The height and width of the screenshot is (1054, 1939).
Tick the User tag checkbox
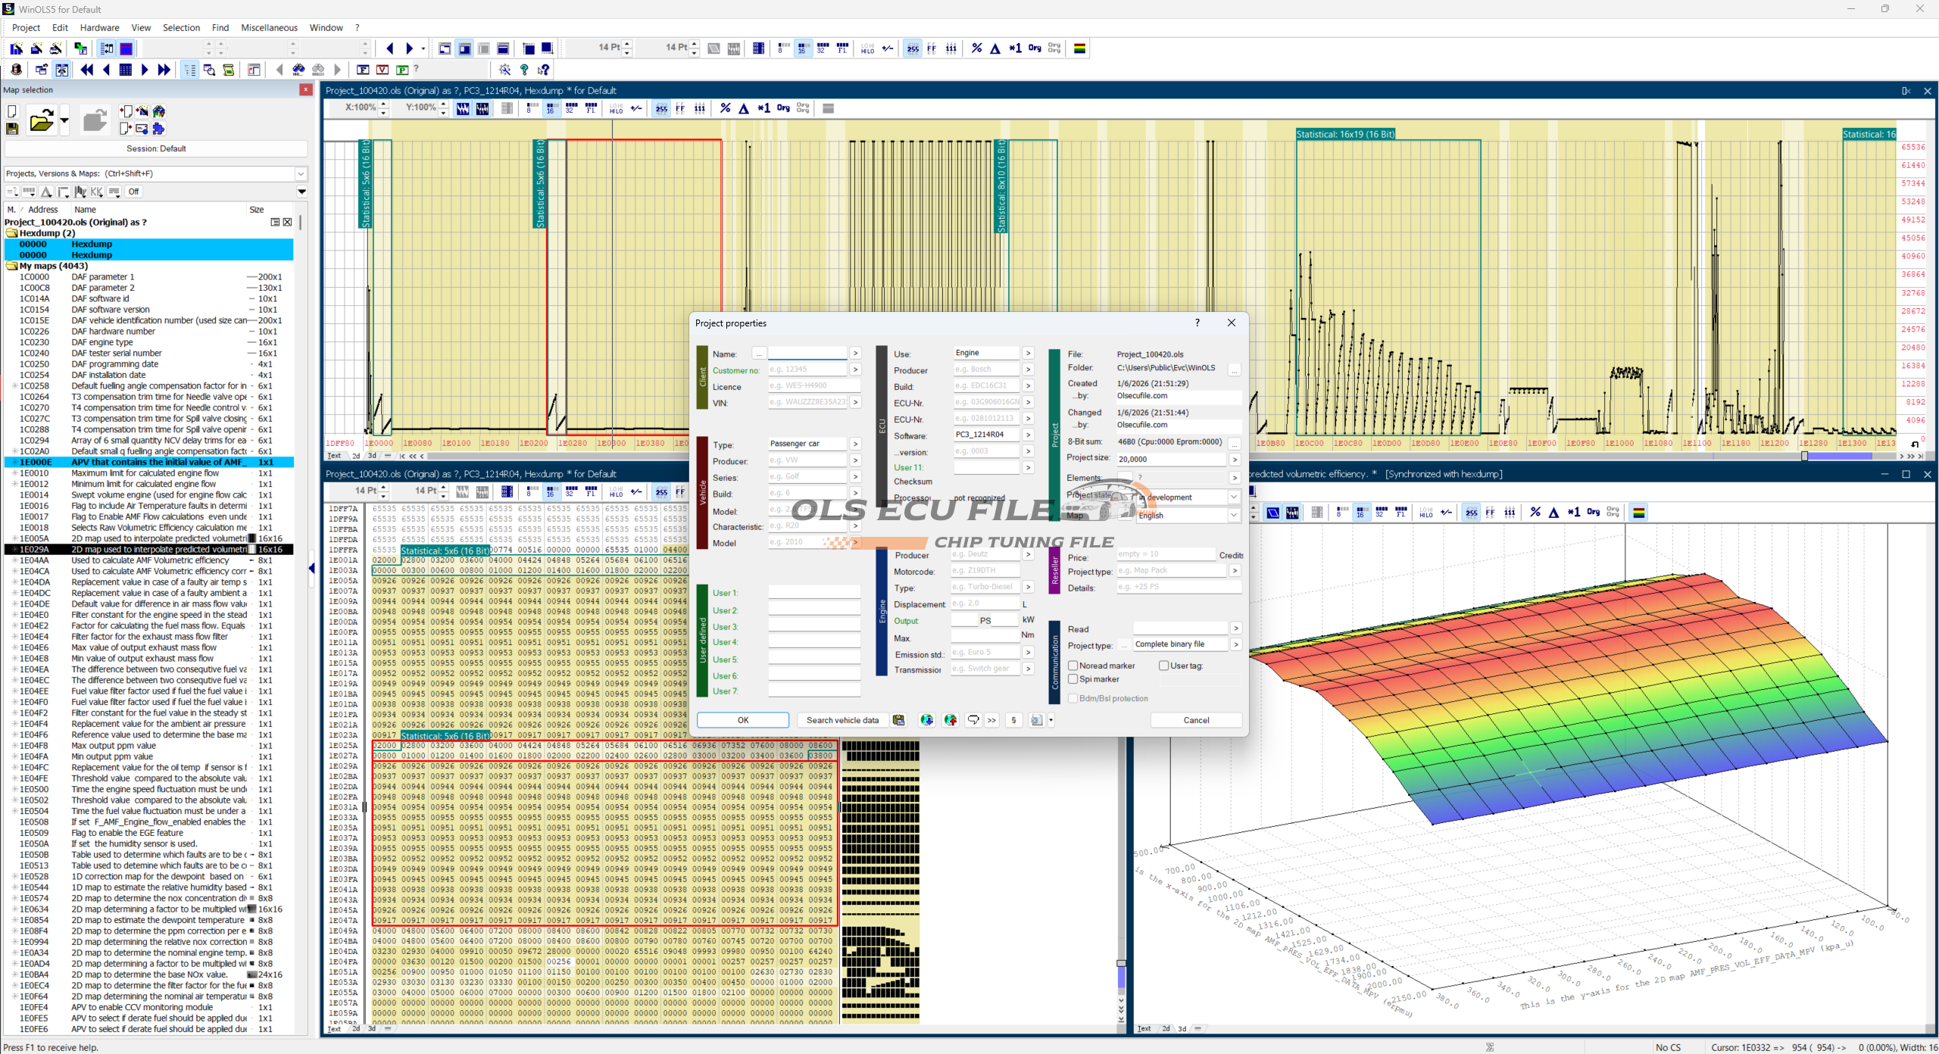[1164, 666]
